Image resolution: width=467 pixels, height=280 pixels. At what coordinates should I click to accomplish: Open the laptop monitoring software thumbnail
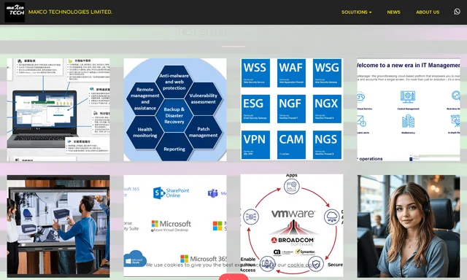[58, 109]
